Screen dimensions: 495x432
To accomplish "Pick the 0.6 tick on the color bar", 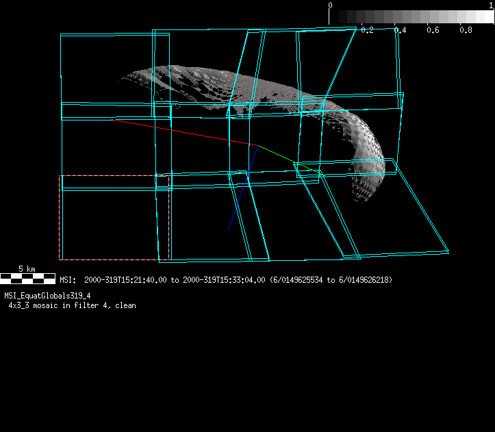I will pos(433,31).
